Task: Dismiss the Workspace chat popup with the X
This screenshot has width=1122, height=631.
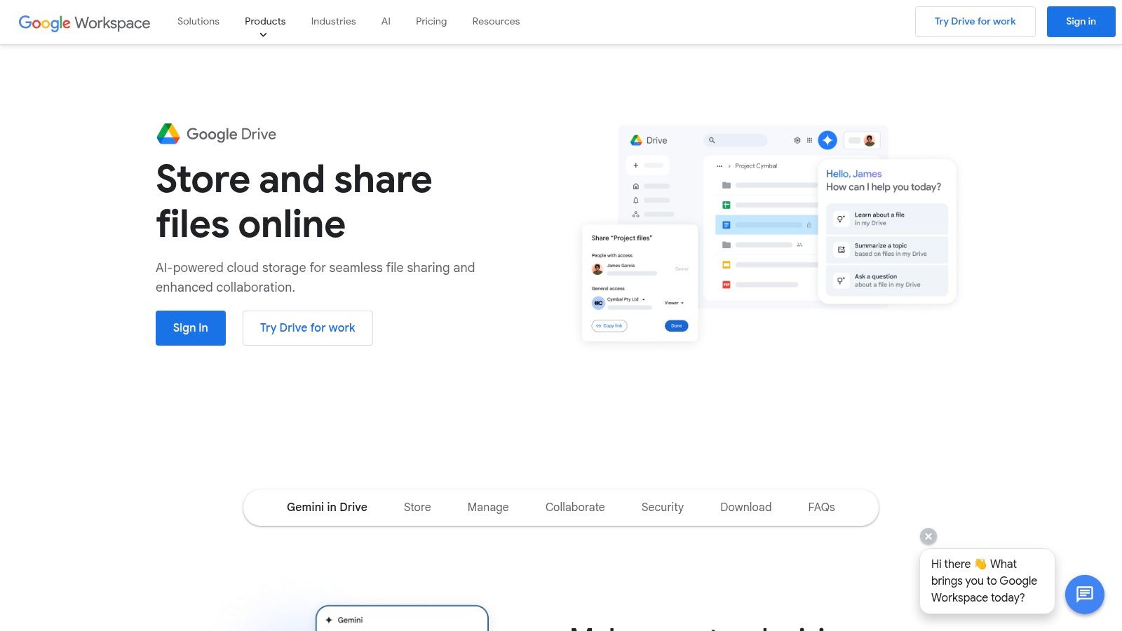Action: click(928, 536)
